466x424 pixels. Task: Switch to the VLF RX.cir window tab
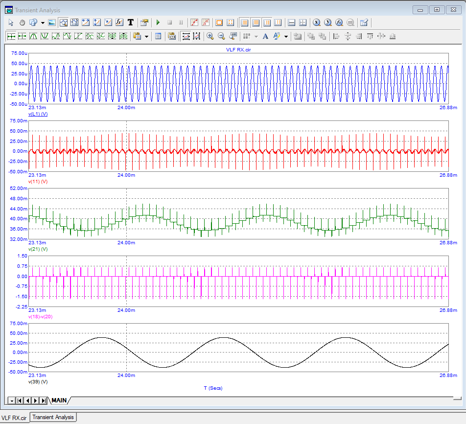(14, 418)
